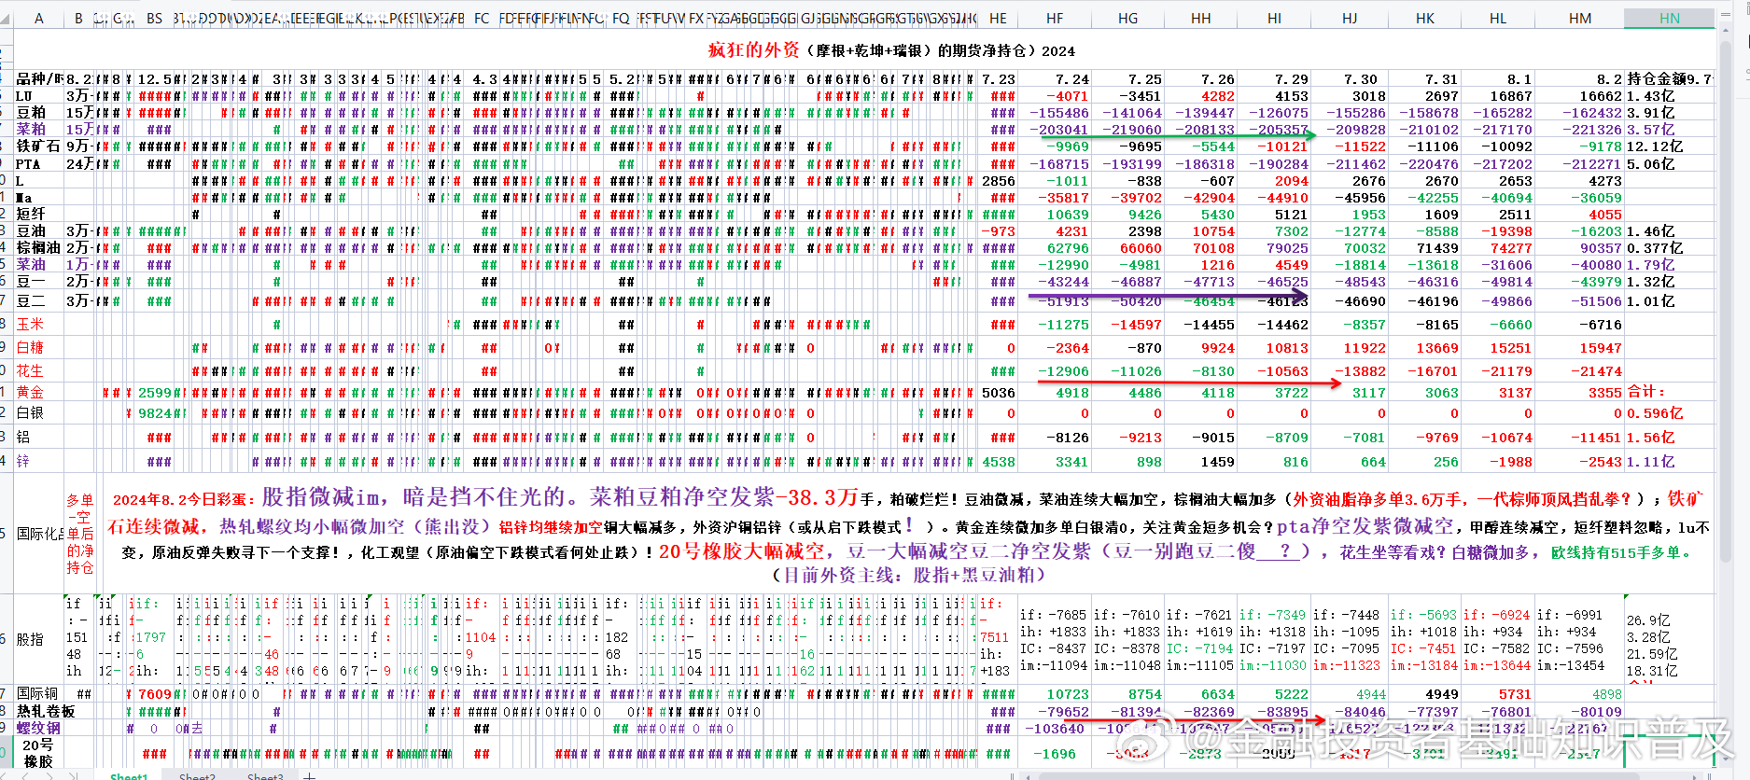Click the 黄金 value 5036

point(998,393)
